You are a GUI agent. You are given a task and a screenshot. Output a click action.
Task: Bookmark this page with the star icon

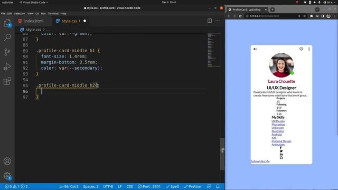click(x=304, y=16)
